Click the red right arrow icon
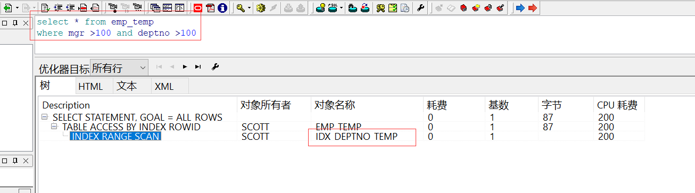Image resolution: width=695 pixels, height=193 pixels. 532,8
